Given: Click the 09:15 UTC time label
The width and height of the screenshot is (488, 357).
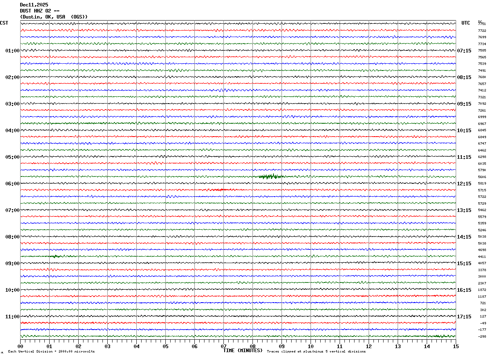Looking at the screenshot, I should pyautogui.click(x=464, y=104).
